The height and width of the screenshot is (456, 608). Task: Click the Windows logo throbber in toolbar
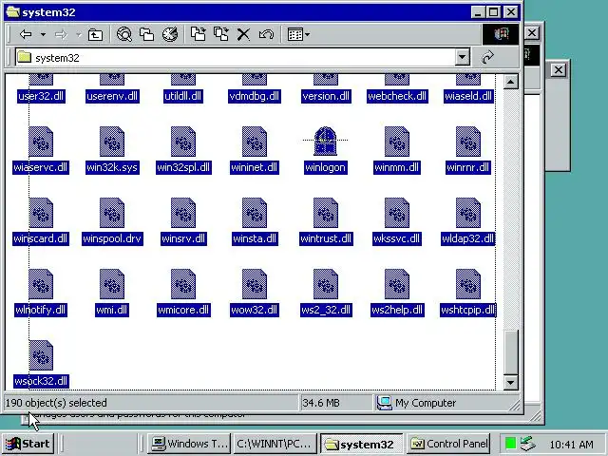click(501, 34)
